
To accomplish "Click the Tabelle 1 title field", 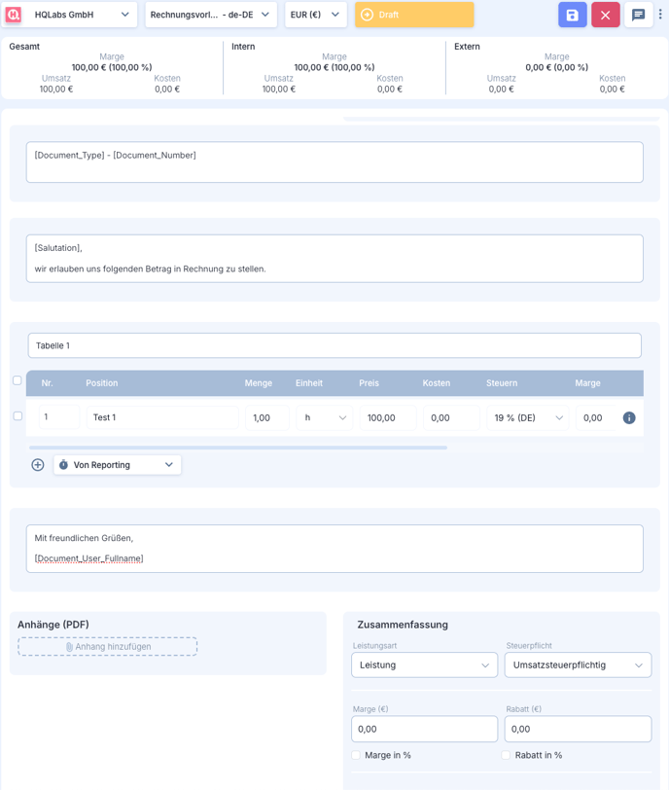I will 334,345.
